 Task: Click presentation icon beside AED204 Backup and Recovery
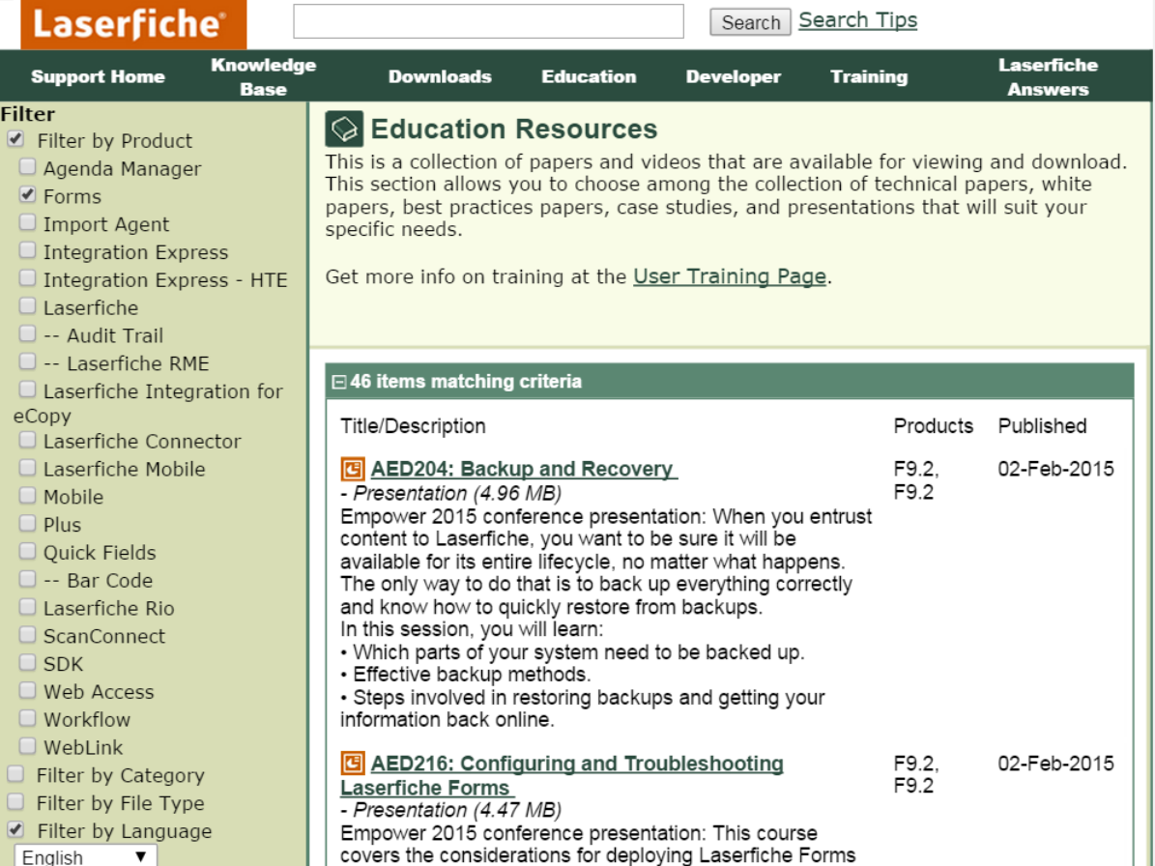(352, 469)
